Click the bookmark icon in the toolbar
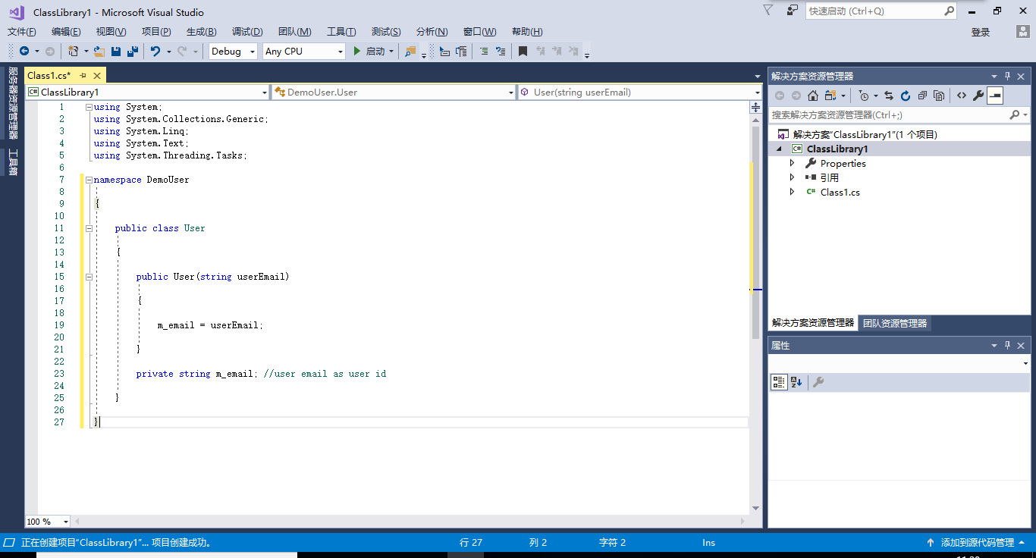The width and height of the screenshot is (1036, 558). (523, 52)
